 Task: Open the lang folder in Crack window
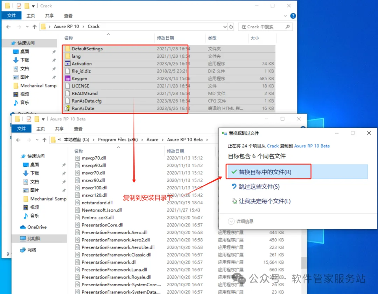pyautogui.click(x=76, y=56)
